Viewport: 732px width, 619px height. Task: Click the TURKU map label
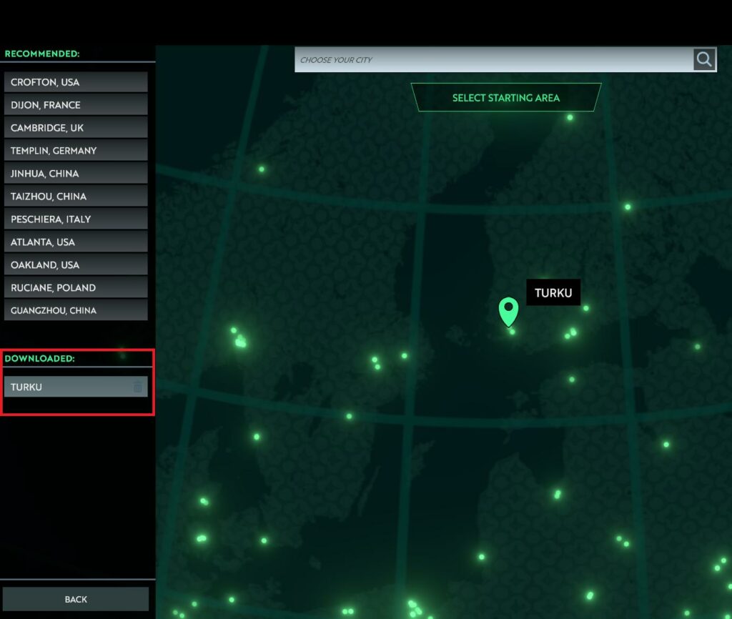pos(553,292)
